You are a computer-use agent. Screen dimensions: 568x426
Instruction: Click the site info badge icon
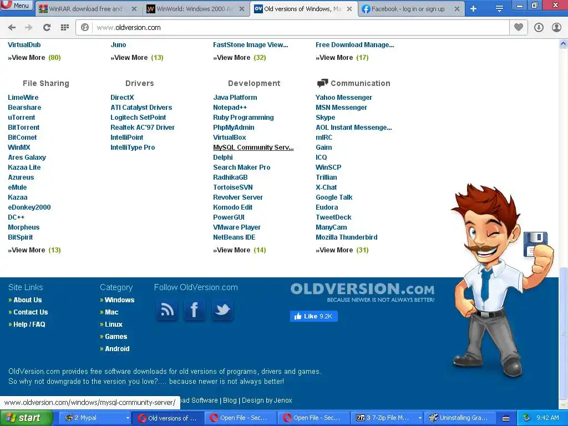click(x=85, y=28)
